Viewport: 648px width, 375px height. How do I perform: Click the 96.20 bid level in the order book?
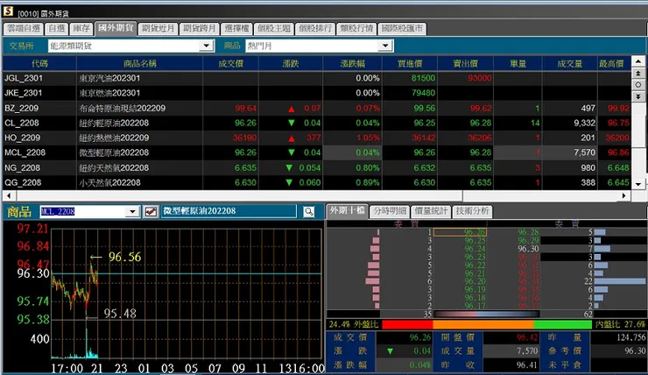click(475, 281)
